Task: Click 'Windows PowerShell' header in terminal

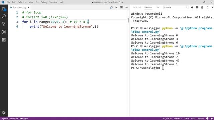Action: click(146, 14)
